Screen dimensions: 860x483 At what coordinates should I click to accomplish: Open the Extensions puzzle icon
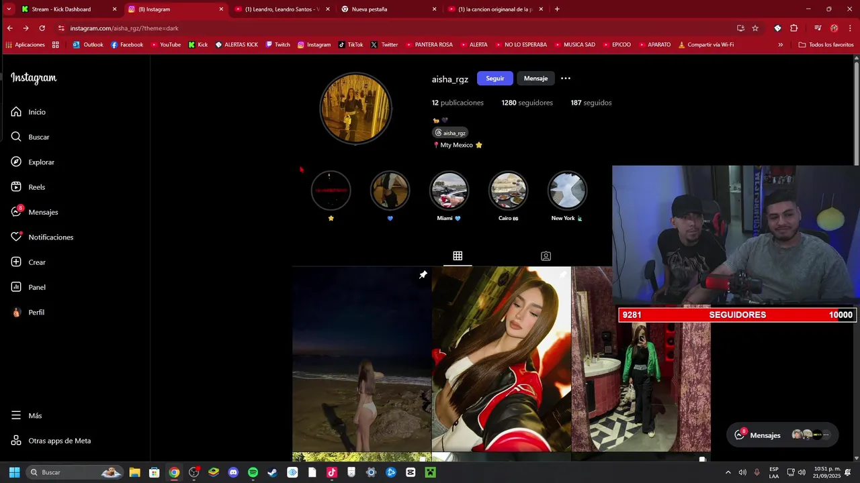[x=793, y=28]
